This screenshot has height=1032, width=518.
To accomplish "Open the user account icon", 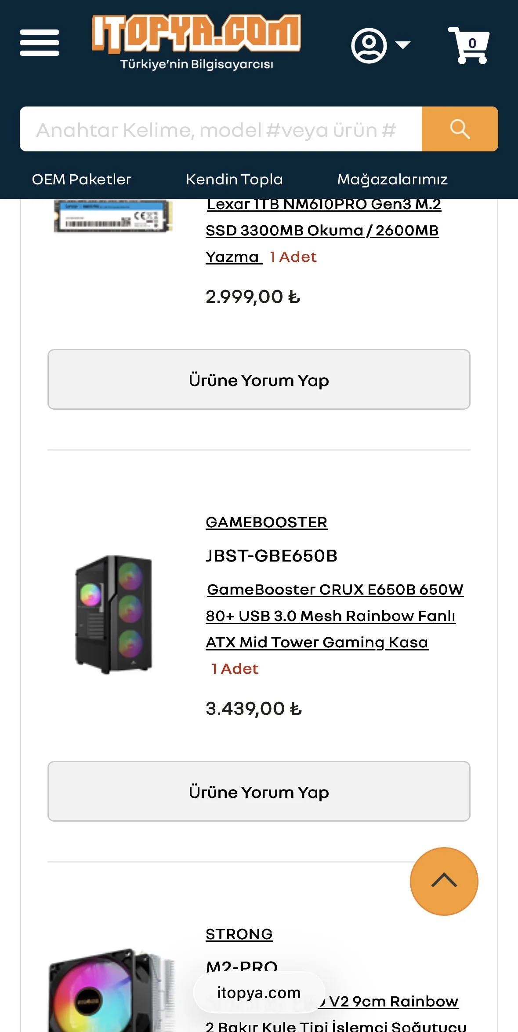I will 369,45.
